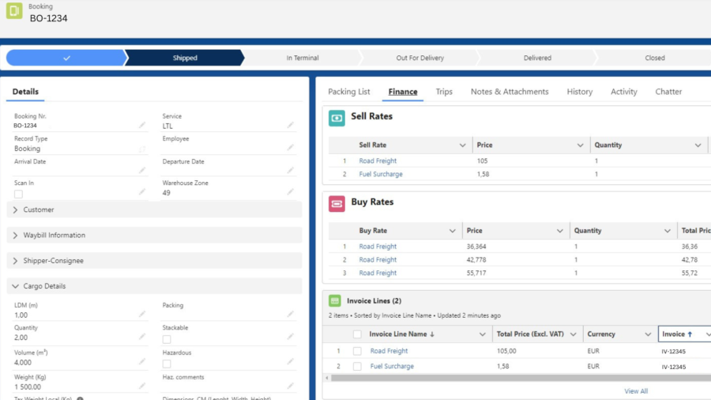The height and width of the screenshot is (400, 711).
Task: Collapse the Cargo Details section
Action: (16, 286)
